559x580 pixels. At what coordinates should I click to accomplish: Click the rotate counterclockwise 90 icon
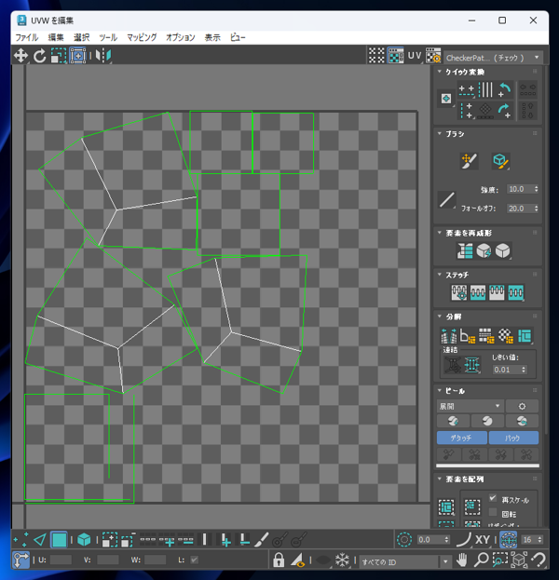click(505, 90)
